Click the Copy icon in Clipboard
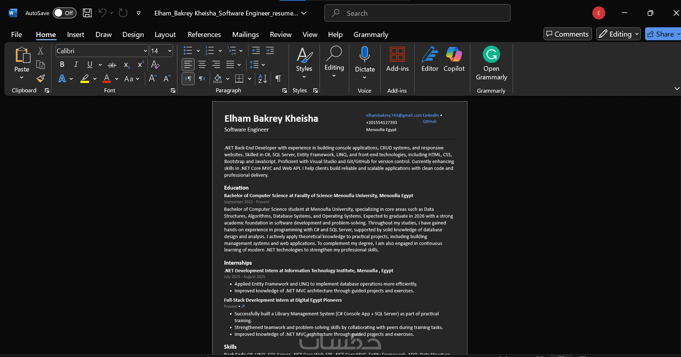Viewport: 681px width, 357px height. [41, 65]
